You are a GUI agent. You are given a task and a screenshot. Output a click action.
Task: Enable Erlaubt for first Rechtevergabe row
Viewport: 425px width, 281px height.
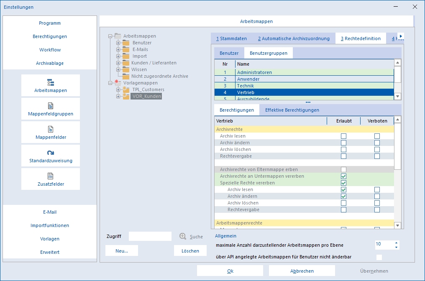point(343,156)
